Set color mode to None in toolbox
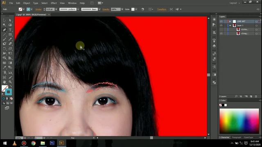 [11, 98]
